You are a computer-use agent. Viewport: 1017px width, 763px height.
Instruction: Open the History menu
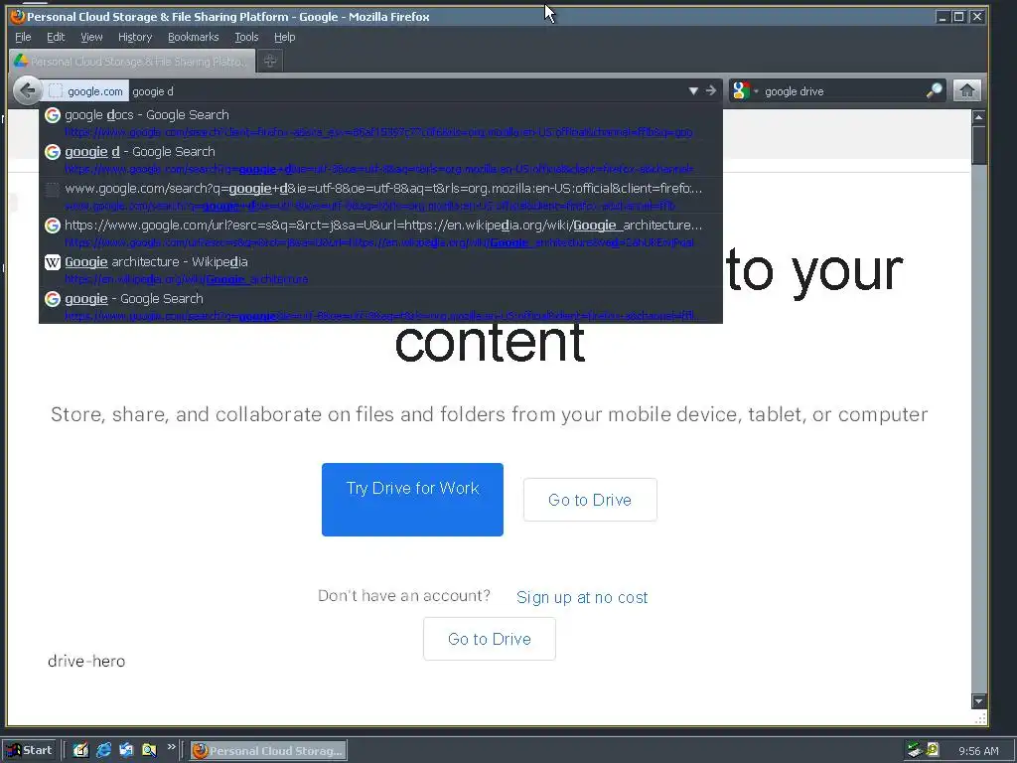point(135,37)
